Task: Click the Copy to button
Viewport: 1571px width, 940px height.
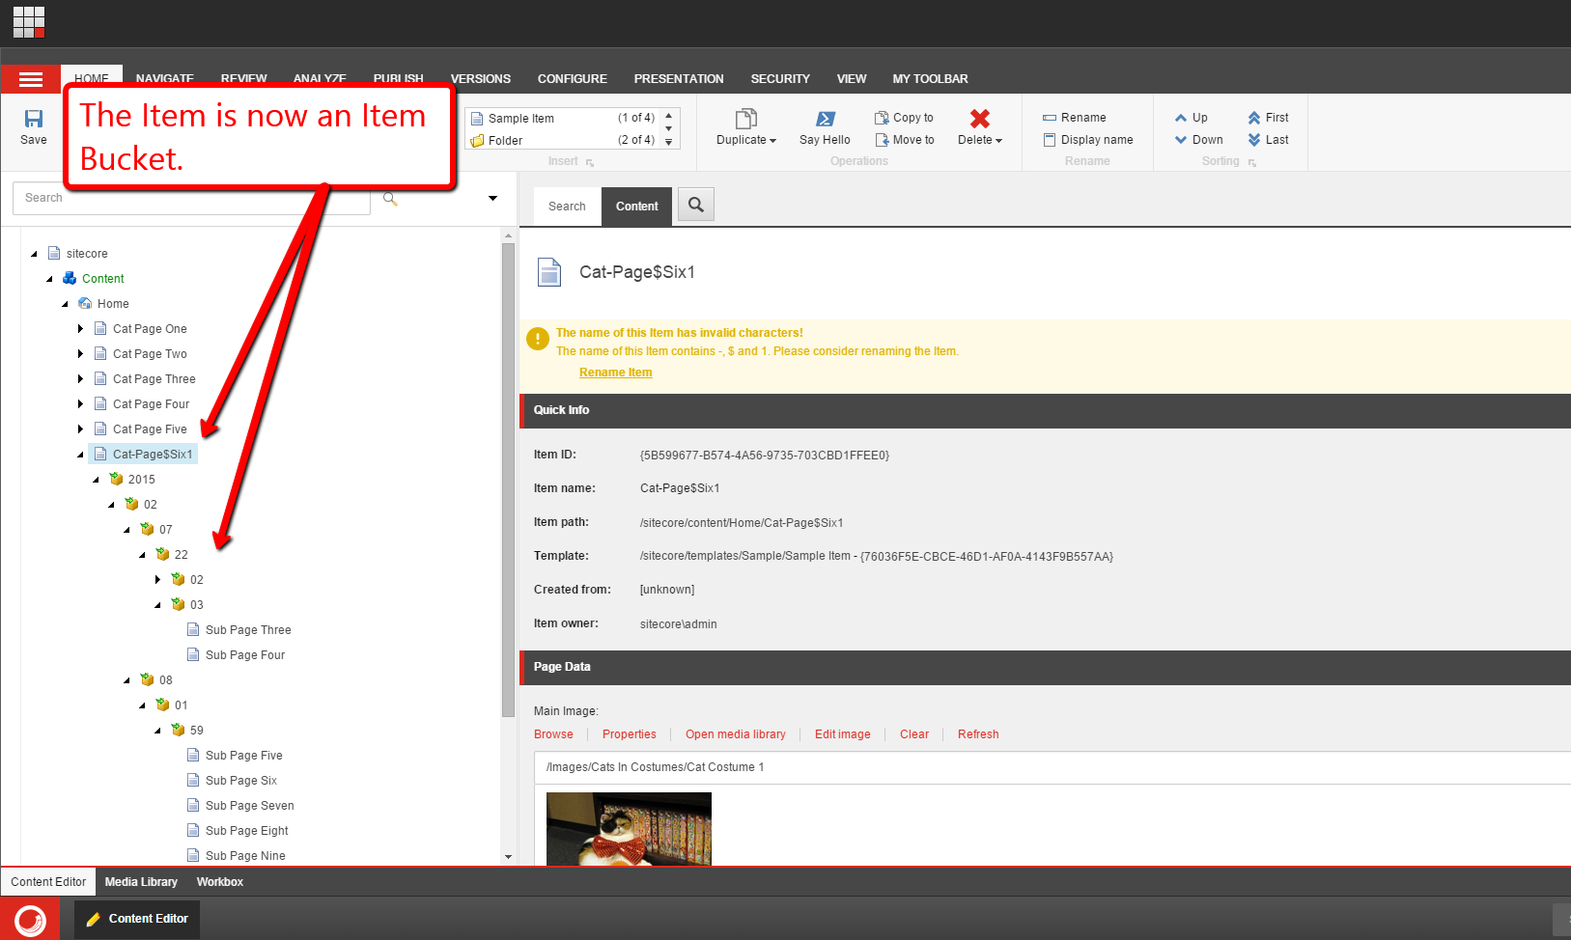Action: (x=904, y=118)
